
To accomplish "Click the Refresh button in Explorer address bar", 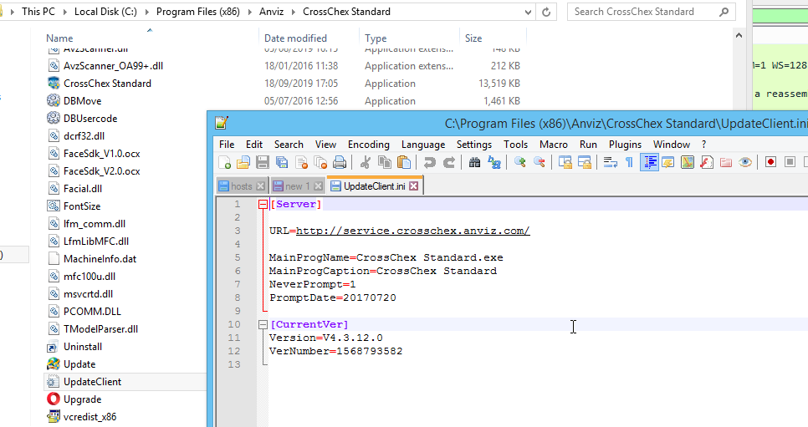I will [546, 12].
